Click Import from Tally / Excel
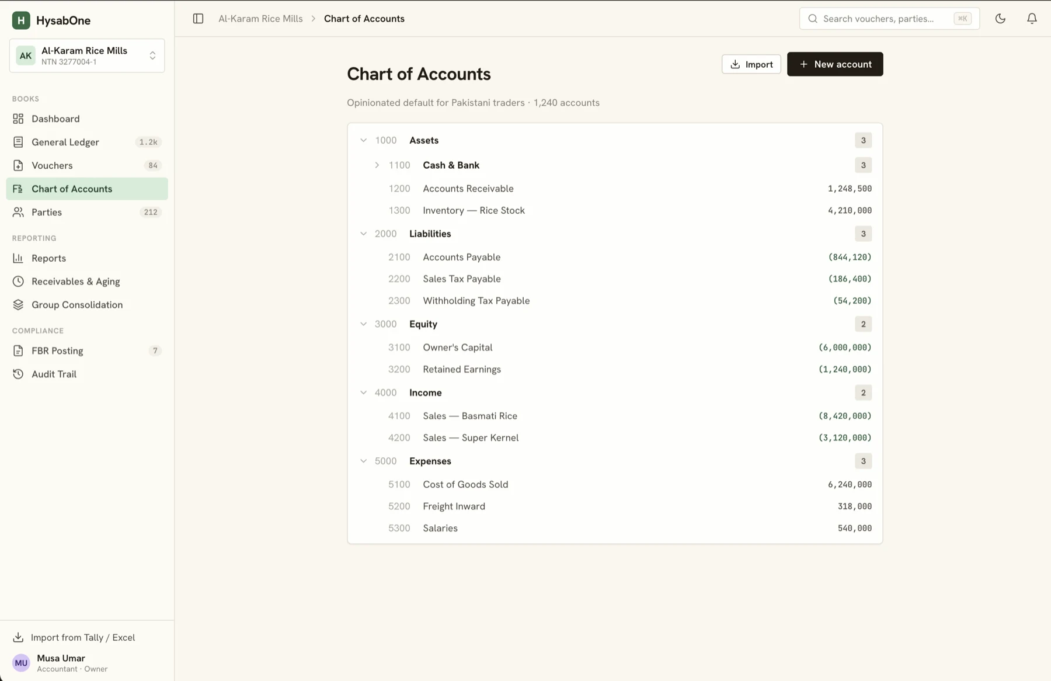 (87, 637)
